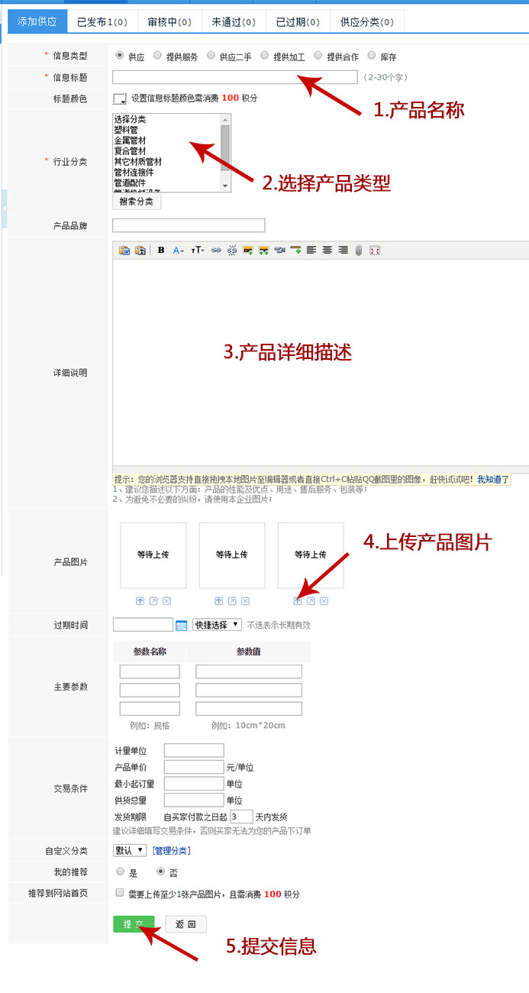Click the 信息标题 input field

point(234,77)
